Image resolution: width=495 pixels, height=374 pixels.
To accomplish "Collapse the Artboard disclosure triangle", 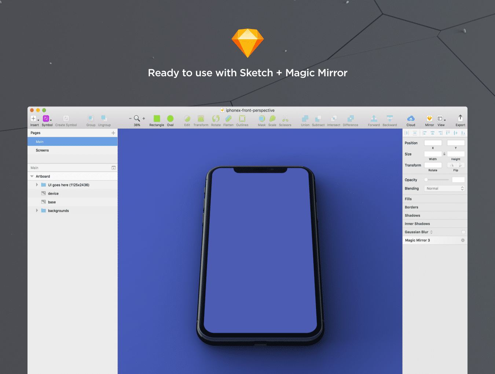I will (32, 176).
